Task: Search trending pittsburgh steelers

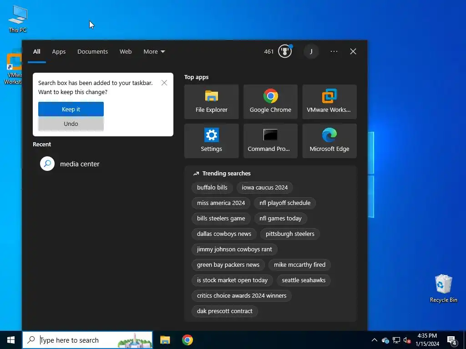Action: (290, 234)
